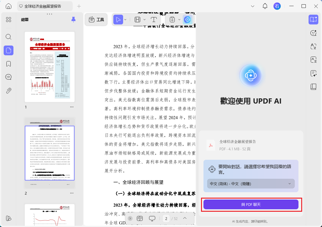Open the bookmarks panel icon
The width and height of the screenshot is (322, 227).
point(9,64)
